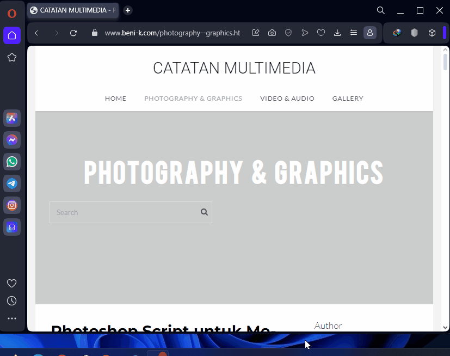Open Facebook Messenger in the sidebar

coord(12,140)
